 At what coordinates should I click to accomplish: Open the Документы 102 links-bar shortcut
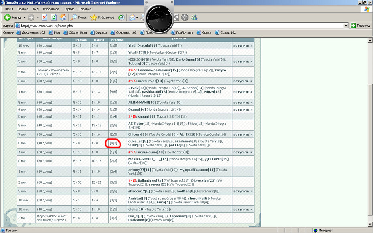click(31, 32)
